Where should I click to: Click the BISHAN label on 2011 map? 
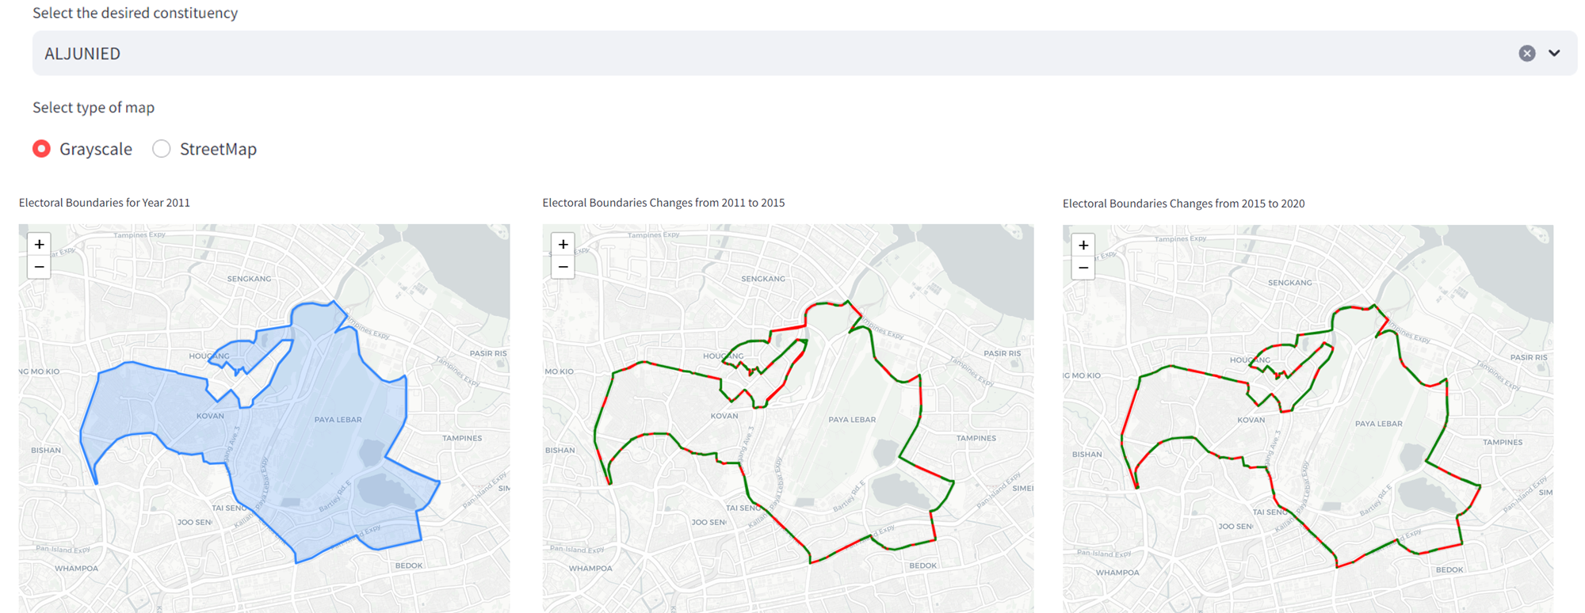[46, 450]
